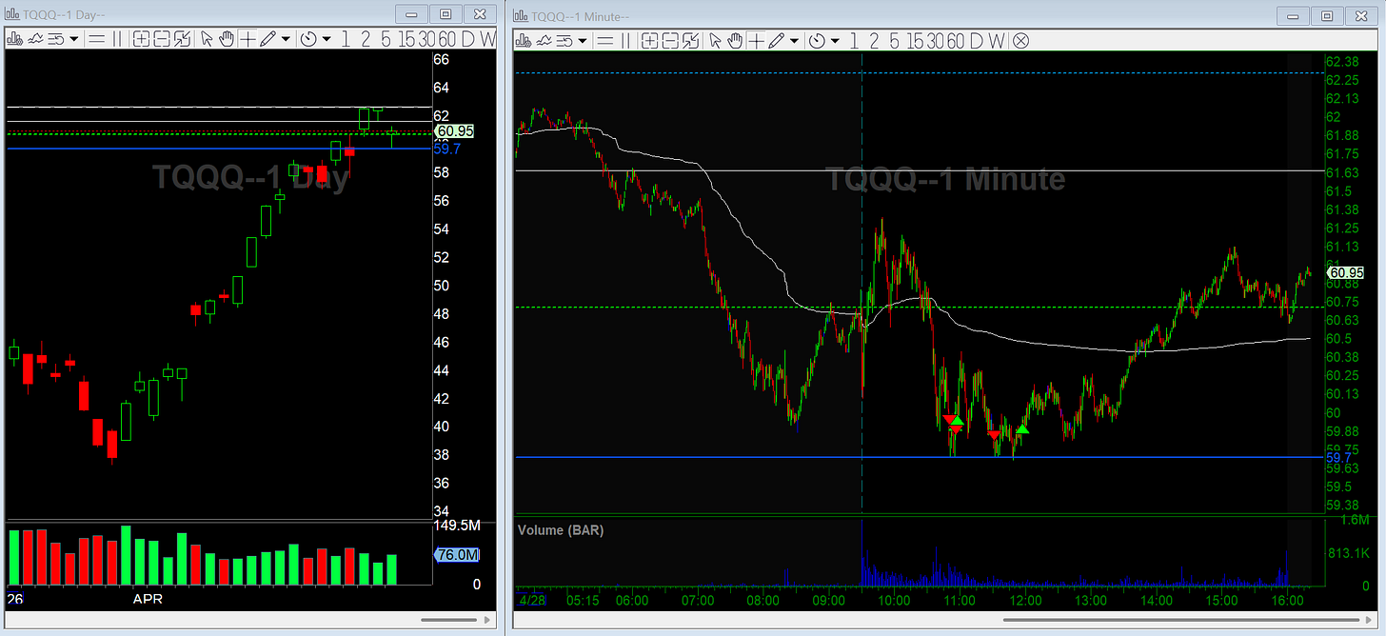
Task: Click fit-to-window zoom icon in Minute window
Action: tap(690, 40)
